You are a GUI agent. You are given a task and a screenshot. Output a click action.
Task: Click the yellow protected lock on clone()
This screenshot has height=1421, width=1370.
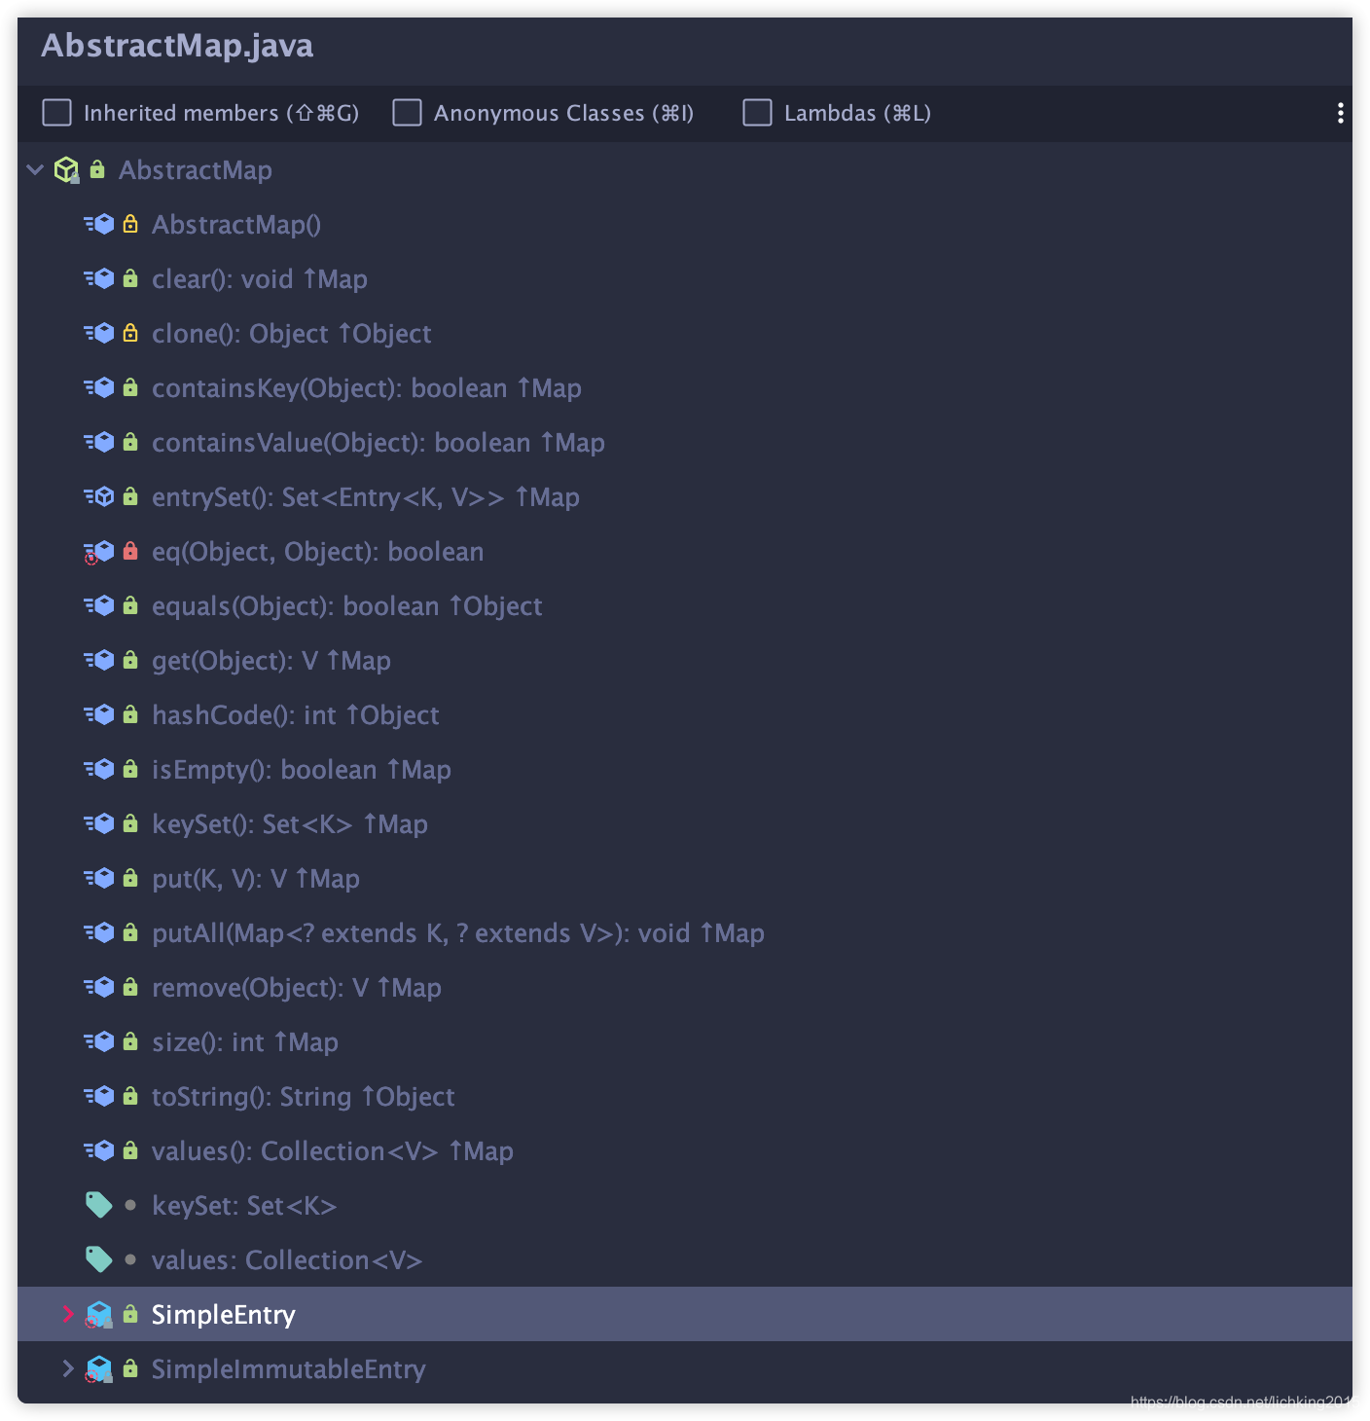point(130,333)
